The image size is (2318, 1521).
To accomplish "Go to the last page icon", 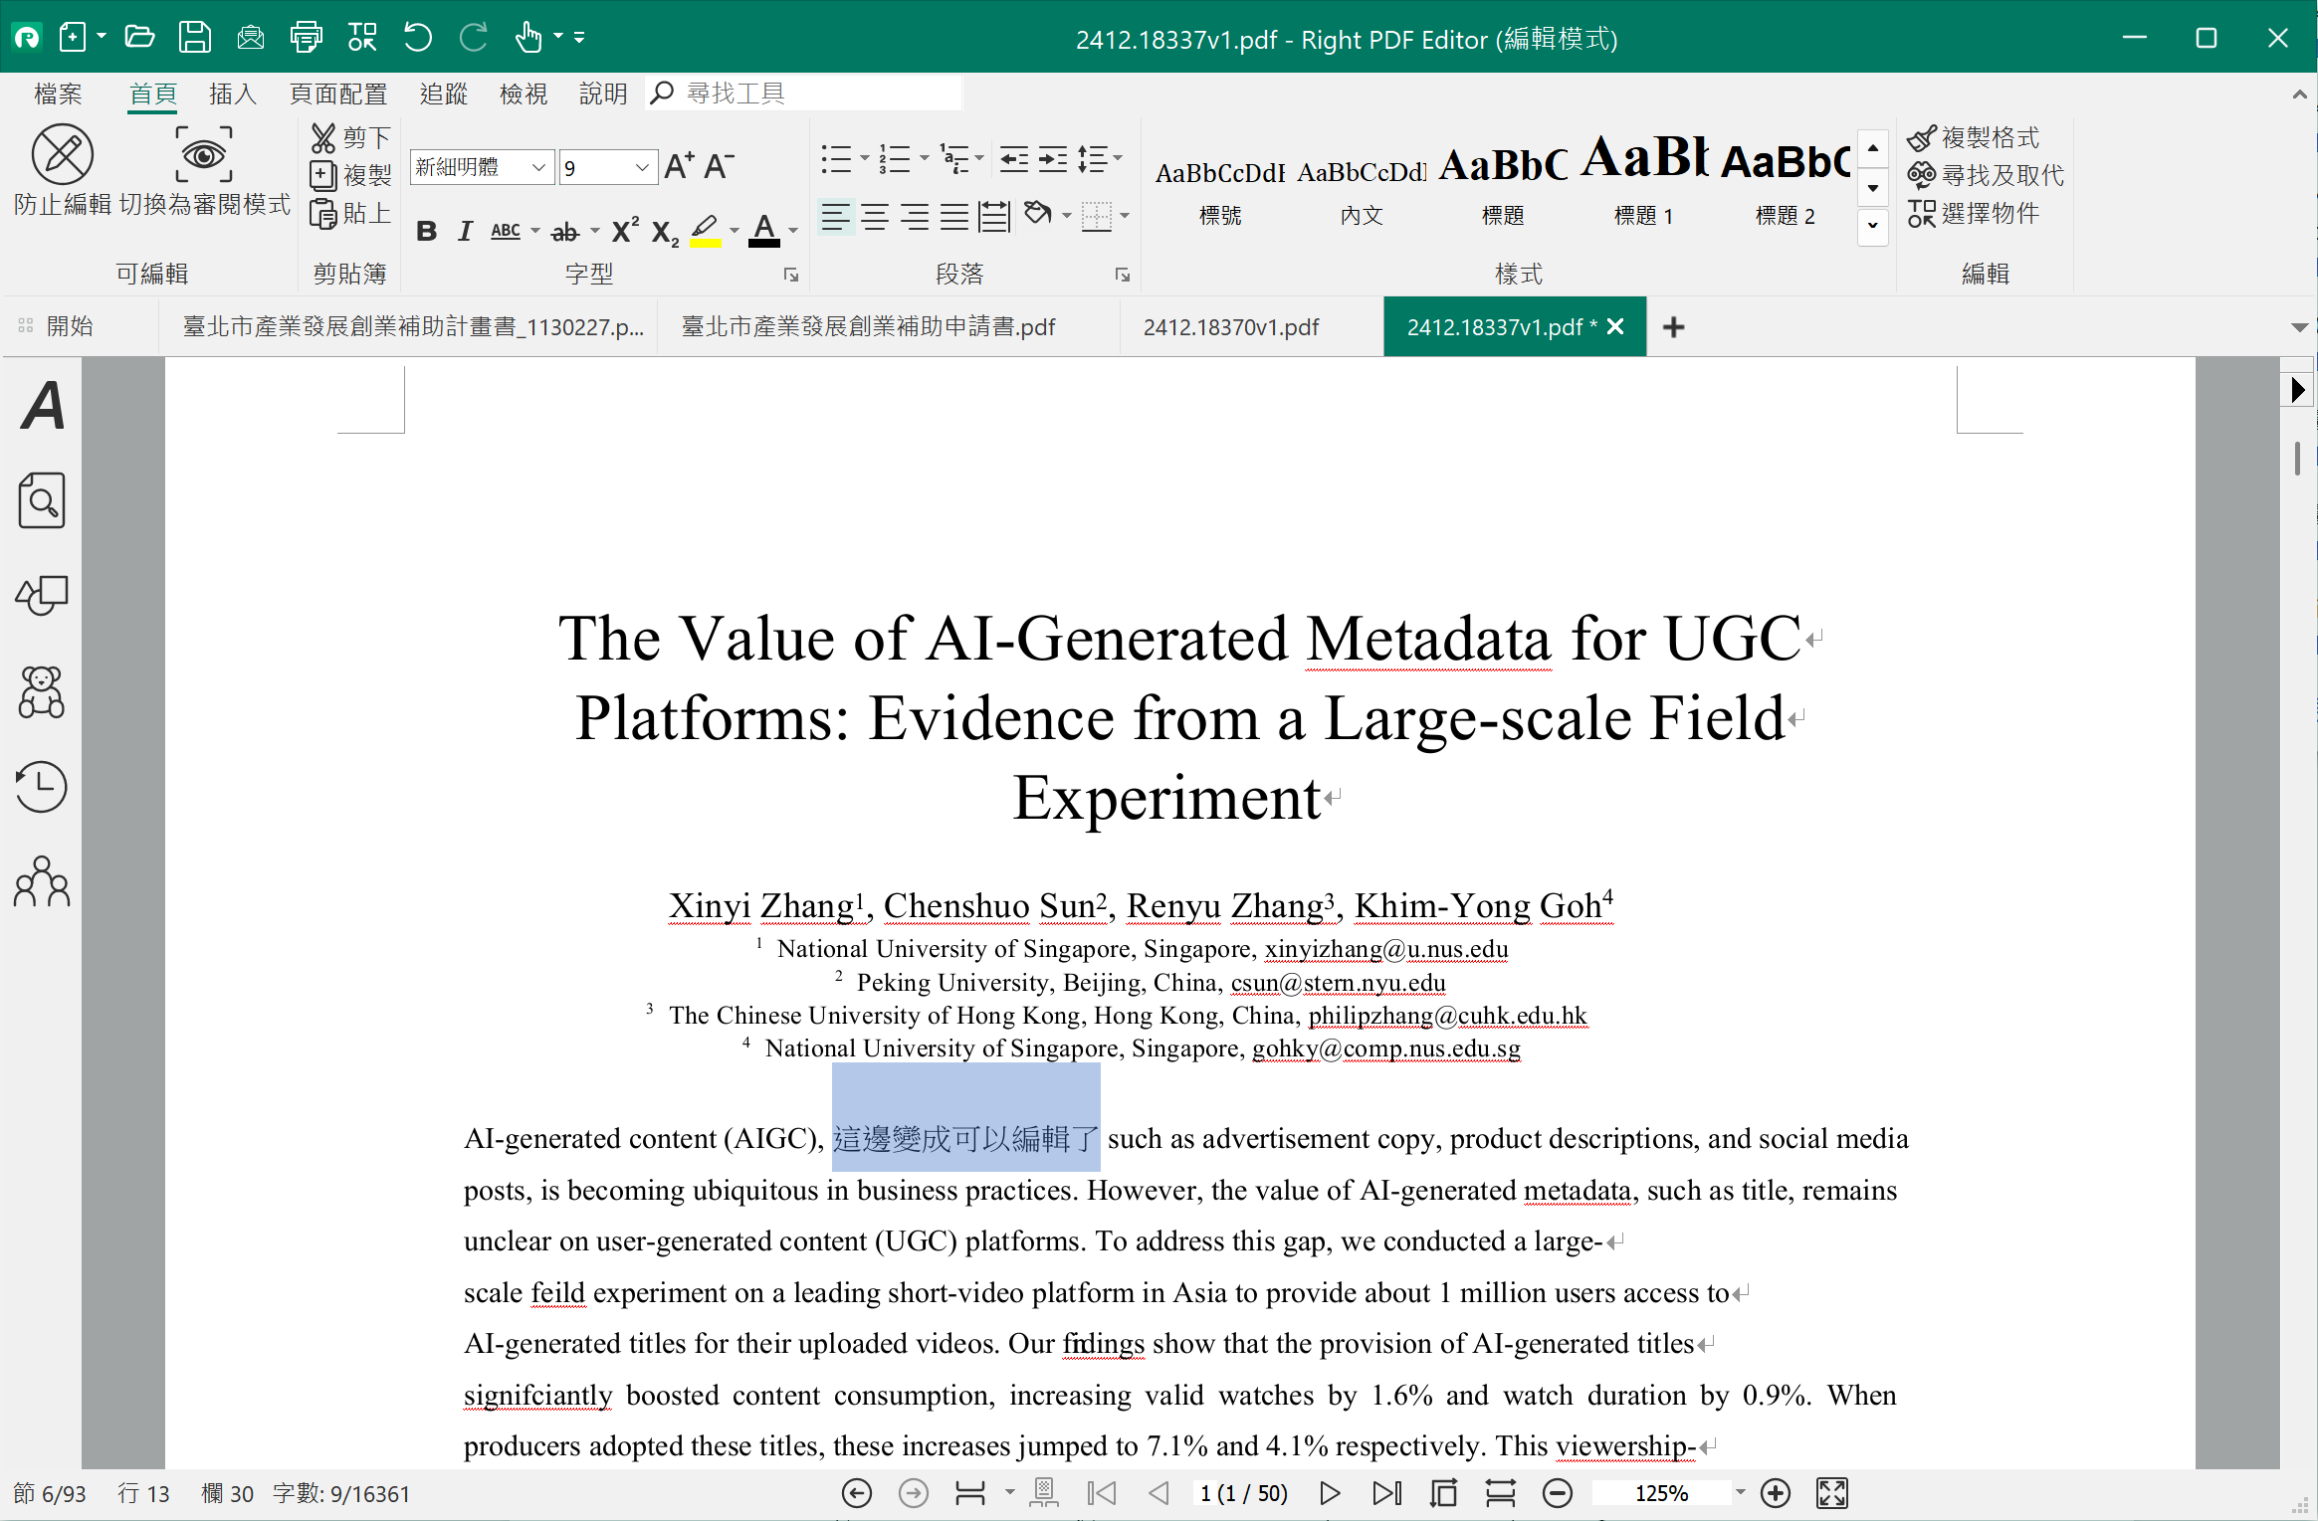I will pos(1386,1493).
